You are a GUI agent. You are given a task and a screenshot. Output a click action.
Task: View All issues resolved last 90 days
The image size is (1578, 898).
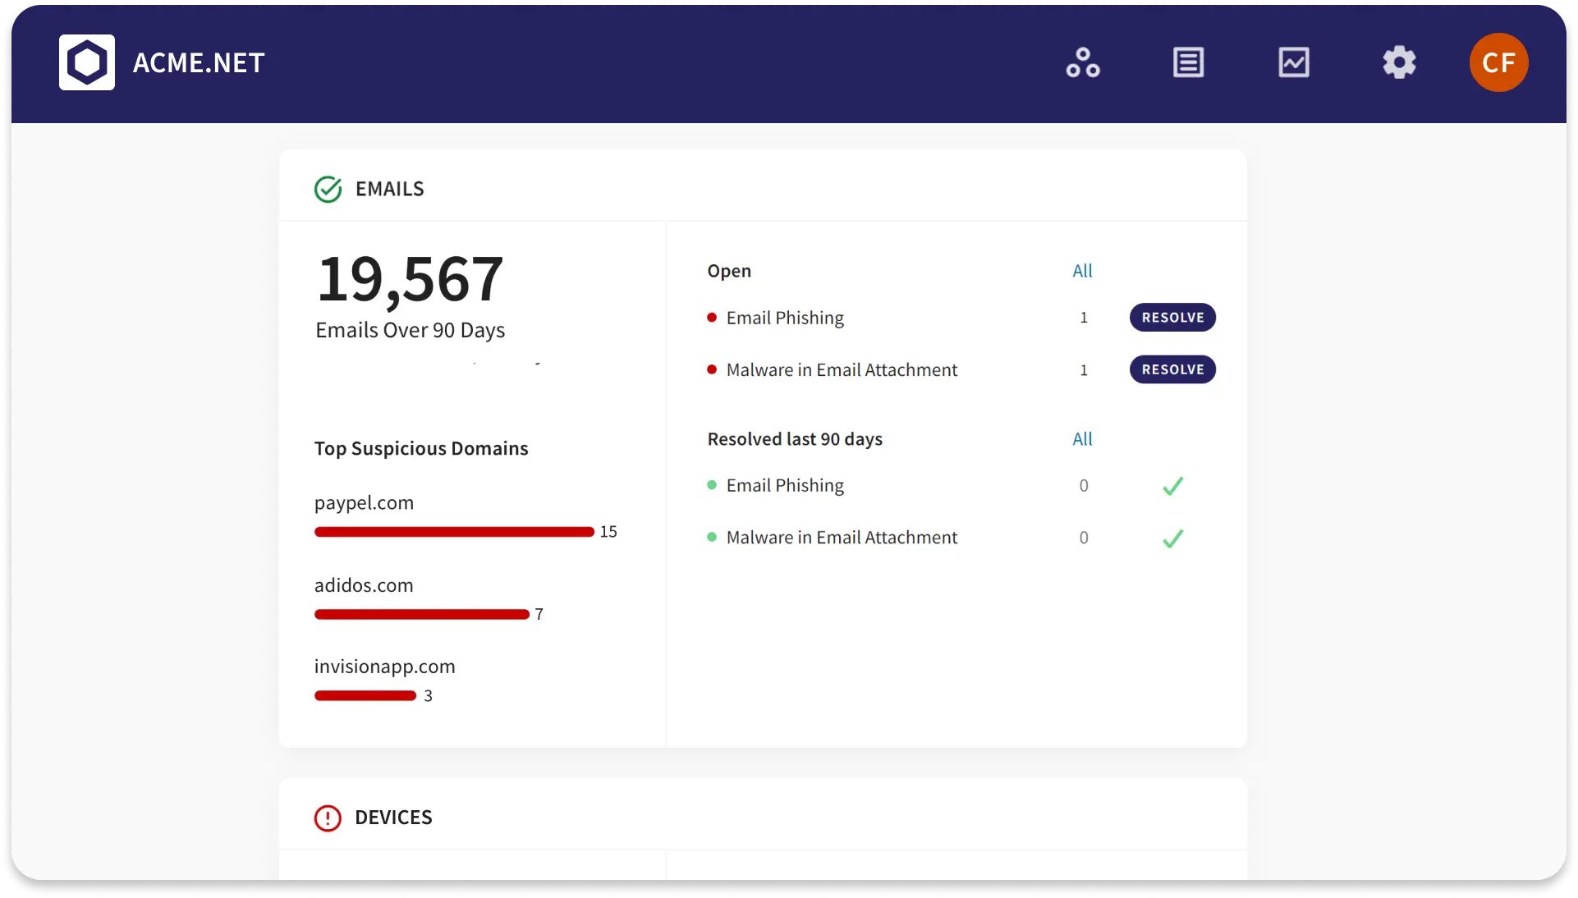click(1082, 439)
